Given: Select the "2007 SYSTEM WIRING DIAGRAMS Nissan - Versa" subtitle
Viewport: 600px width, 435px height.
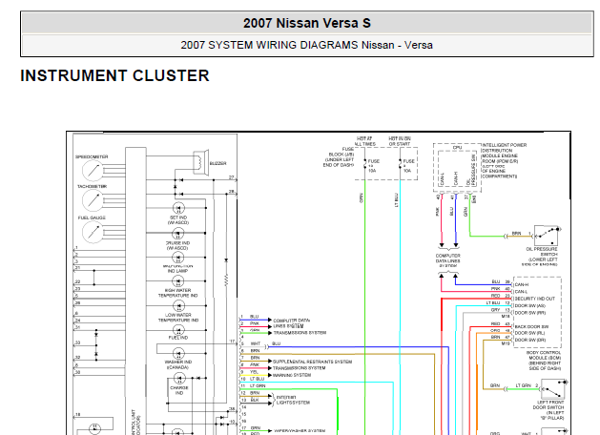Looking at the screenshot, I should click(306, 45).
